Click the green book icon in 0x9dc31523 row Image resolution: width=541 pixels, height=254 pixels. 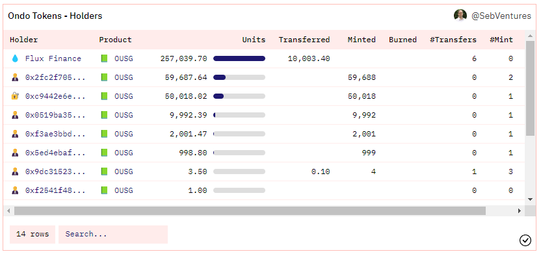pyautogui.click(x=104, y=171)
